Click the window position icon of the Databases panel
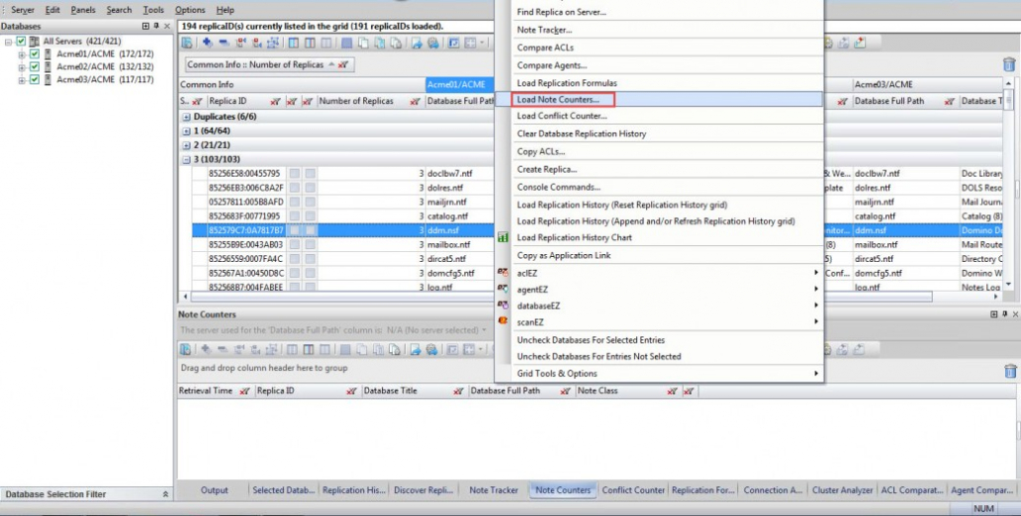Screen dimensions: 1021x516 click(145, 26)
